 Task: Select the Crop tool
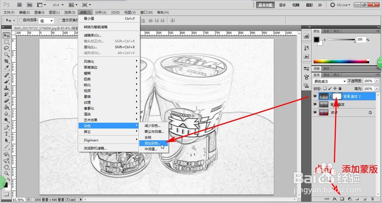[x=6, y=61]
